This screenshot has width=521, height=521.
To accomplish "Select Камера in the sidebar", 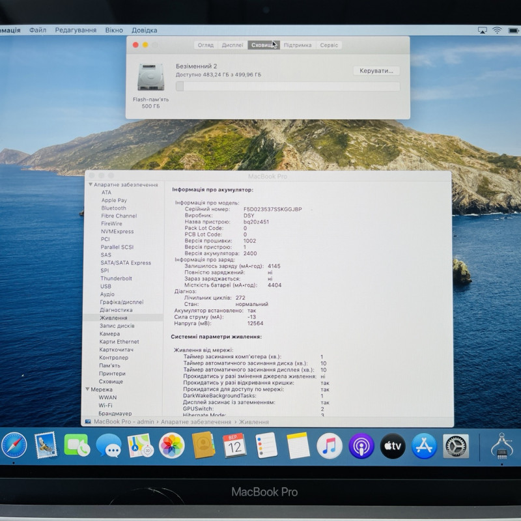I will pyautogui.click(x=109, y=333).
